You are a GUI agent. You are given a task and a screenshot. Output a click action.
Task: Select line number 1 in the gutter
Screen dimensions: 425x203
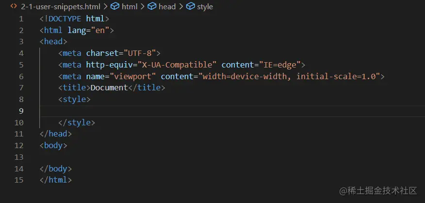[x=20, y=19]
